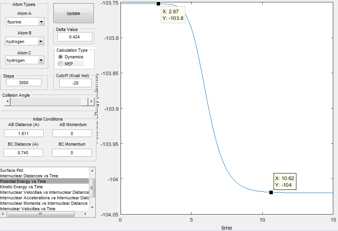Select Potential Energy vs Time

click(44, 181)
